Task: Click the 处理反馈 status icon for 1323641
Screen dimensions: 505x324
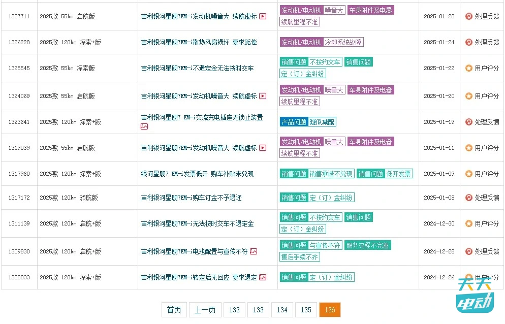Action: coord(468,122)
